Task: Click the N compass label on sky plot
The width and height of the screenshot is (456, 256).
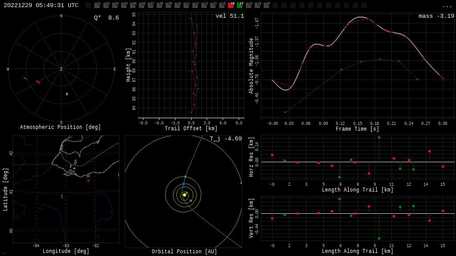Action: pos(61,16)
